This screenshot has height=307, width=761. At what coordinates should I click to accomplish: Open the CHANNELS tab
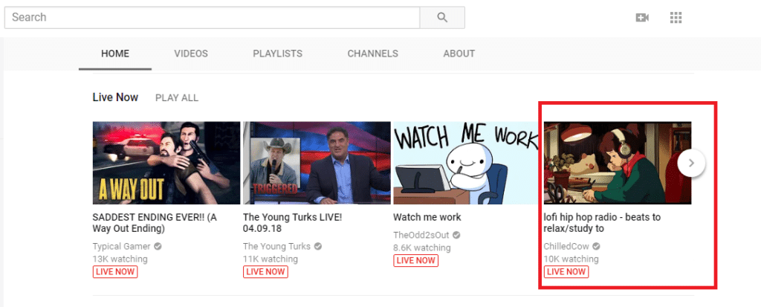tap(373, 54)
